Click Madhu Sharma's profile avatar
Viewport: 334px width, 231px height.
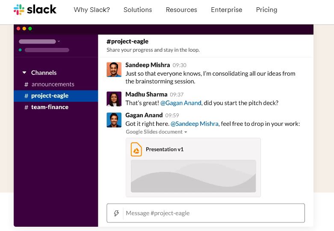pos(114,99)
